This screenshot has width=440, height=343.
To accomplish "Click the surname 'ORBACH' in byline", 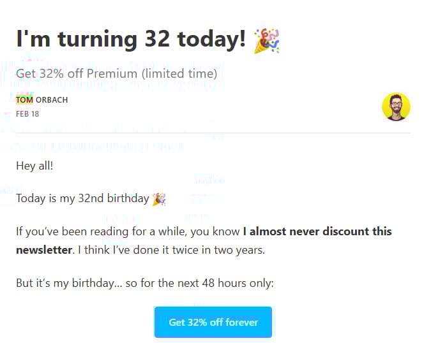I will coord(52,100).
